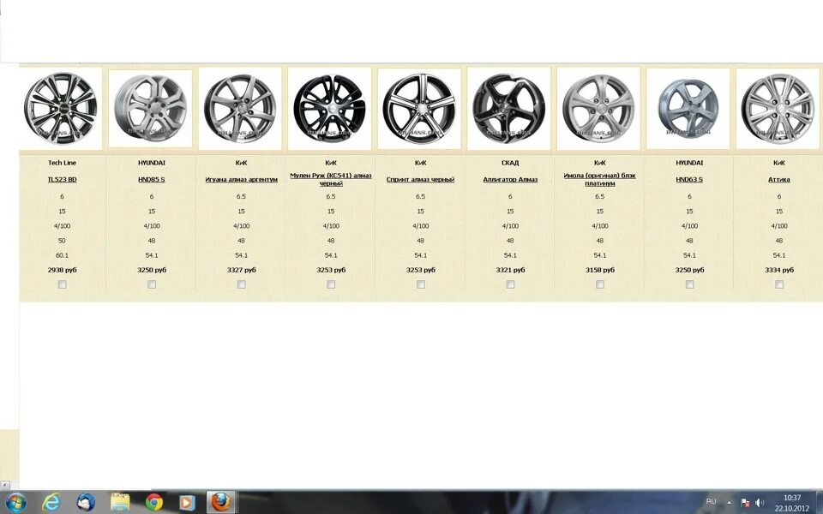Enable checkbox for Имола блэк платинум

coord(600,284)
